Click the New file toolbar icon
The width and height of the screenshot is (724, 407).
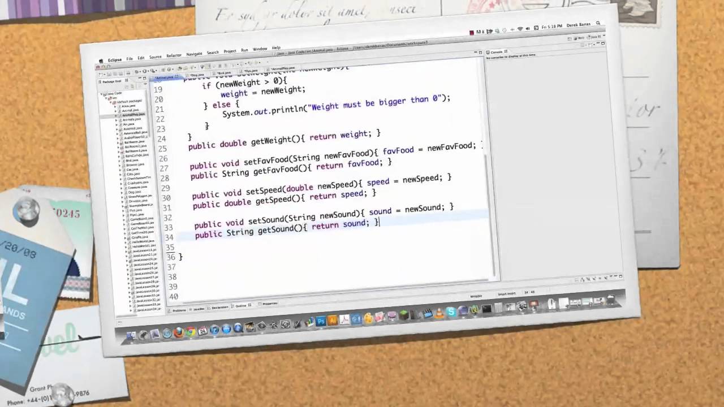[x=100, y=74]
